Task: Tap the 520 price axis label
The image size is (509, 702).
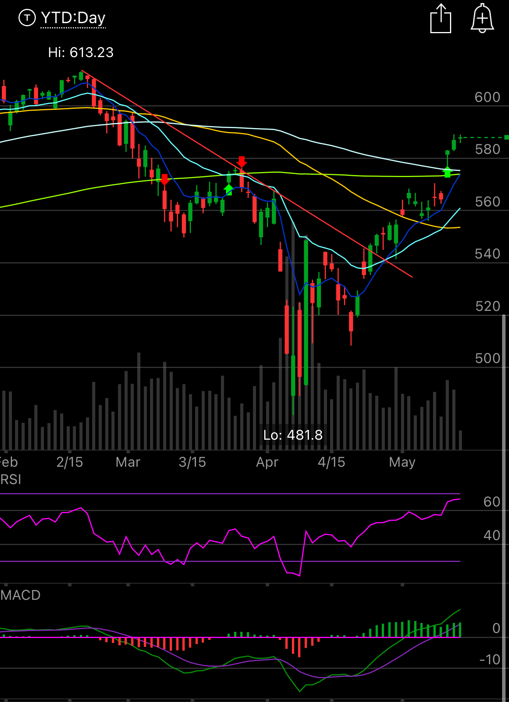Action: pyautogui.click(x=487, y=306)
